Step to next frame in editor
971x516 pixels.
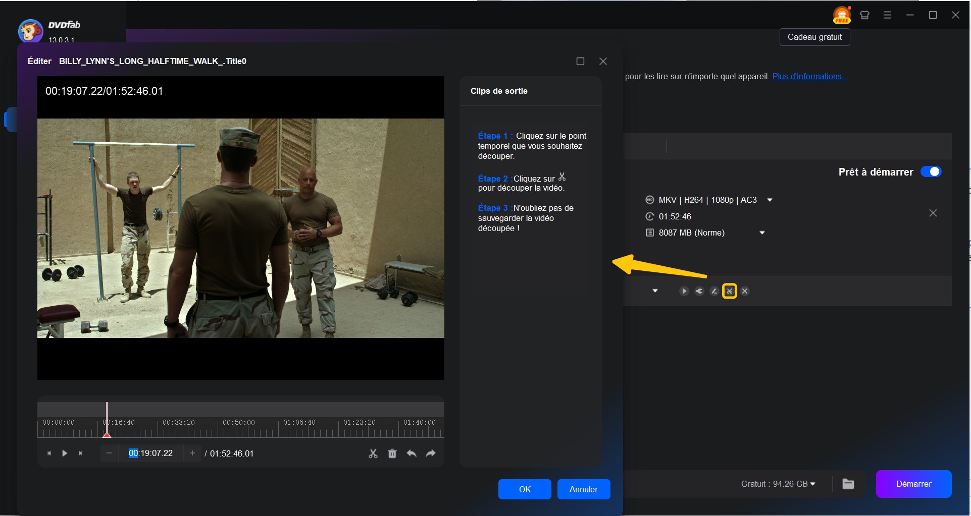click(80, 453)
